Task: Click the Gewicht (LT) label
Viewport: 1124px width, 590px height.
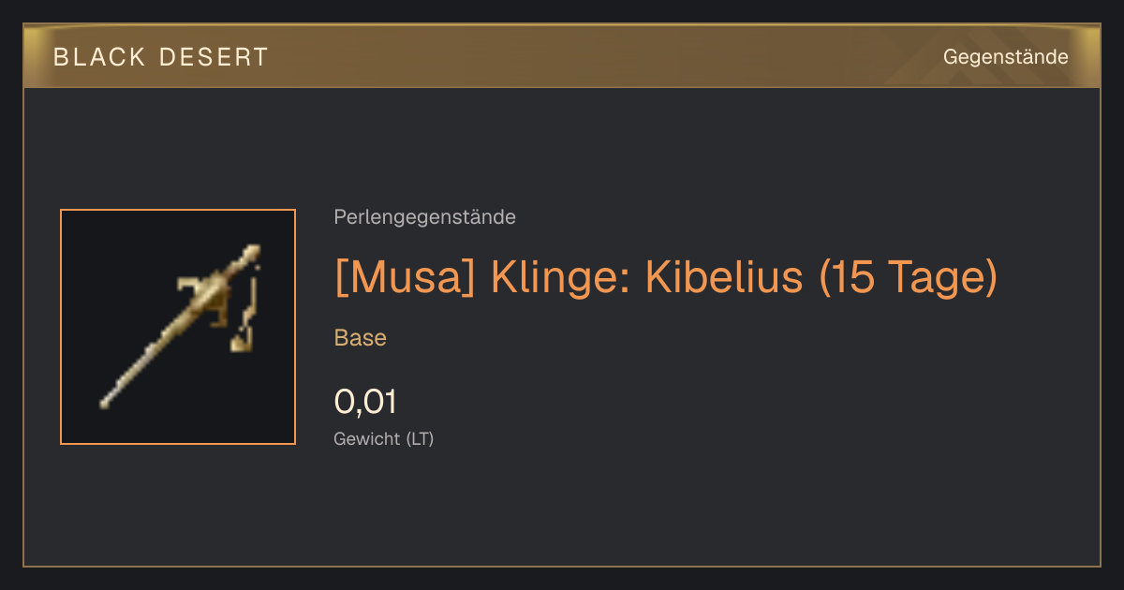Action: point(384,438)
